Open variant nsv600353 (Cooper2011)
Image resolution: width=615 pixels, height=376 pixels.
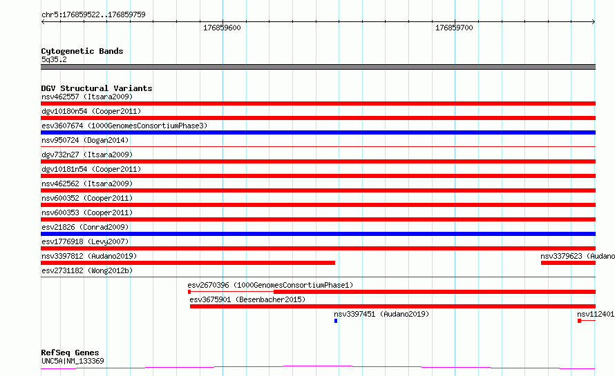87,212
